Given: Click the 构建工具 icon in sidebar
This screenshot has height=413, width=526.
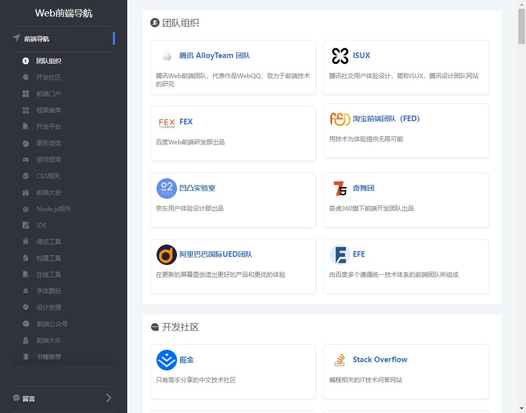Looking at the screenshot, I should click(26, 258).
